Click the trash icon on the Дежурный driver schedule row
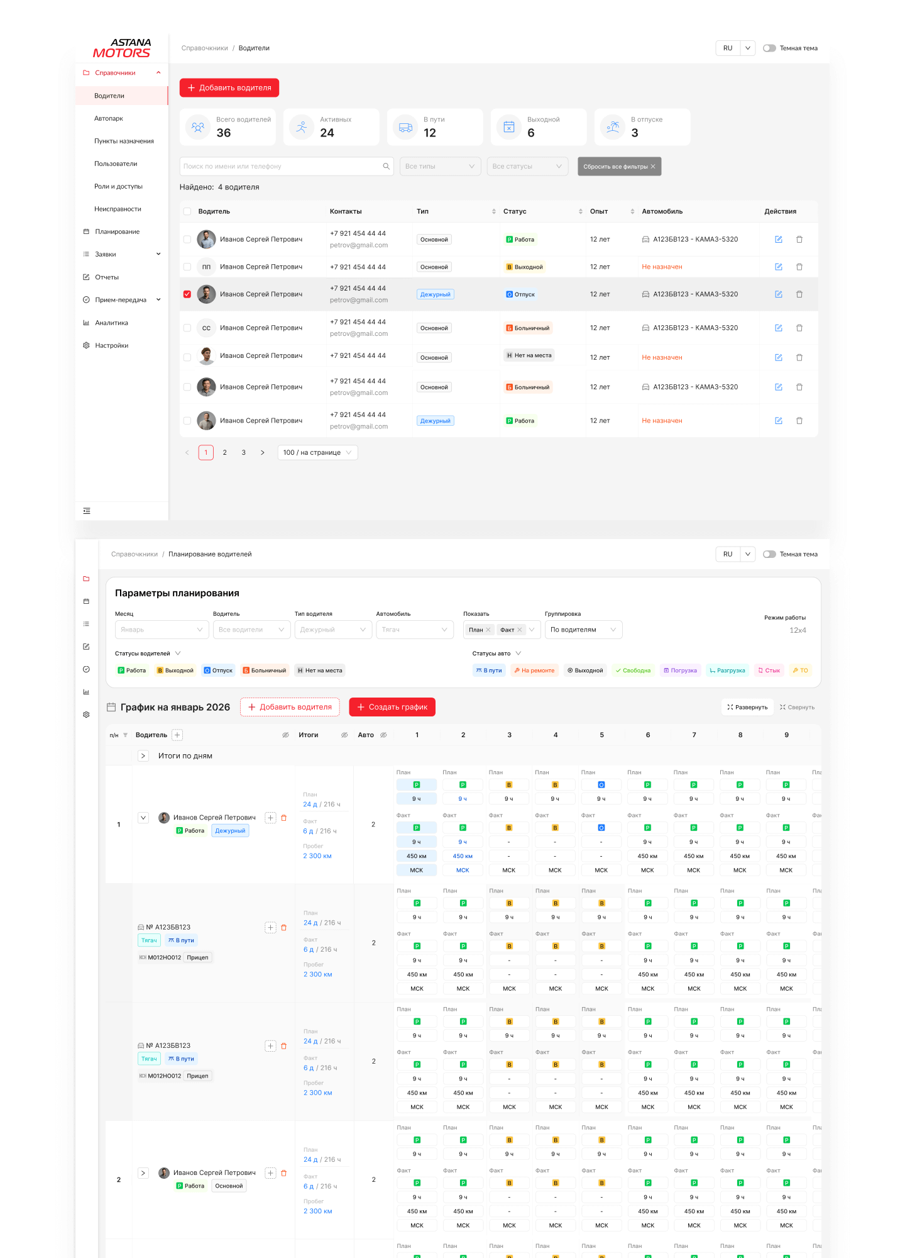The image size is (905, 1258). pos(283,818)
